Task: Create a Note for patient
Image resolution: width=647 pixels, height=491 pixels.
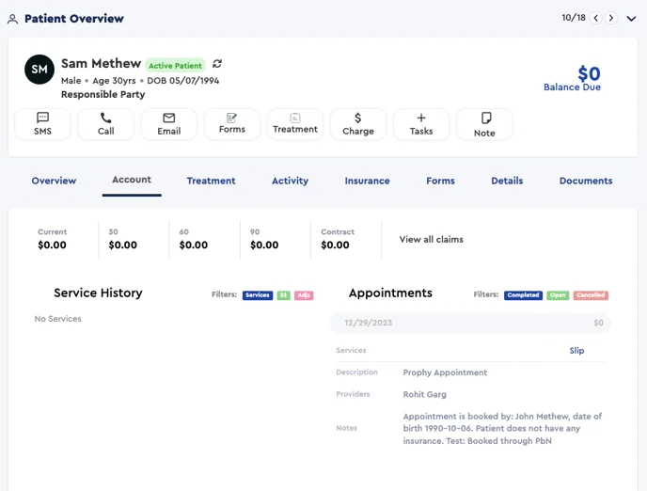Action: click(x=484, y=124)
